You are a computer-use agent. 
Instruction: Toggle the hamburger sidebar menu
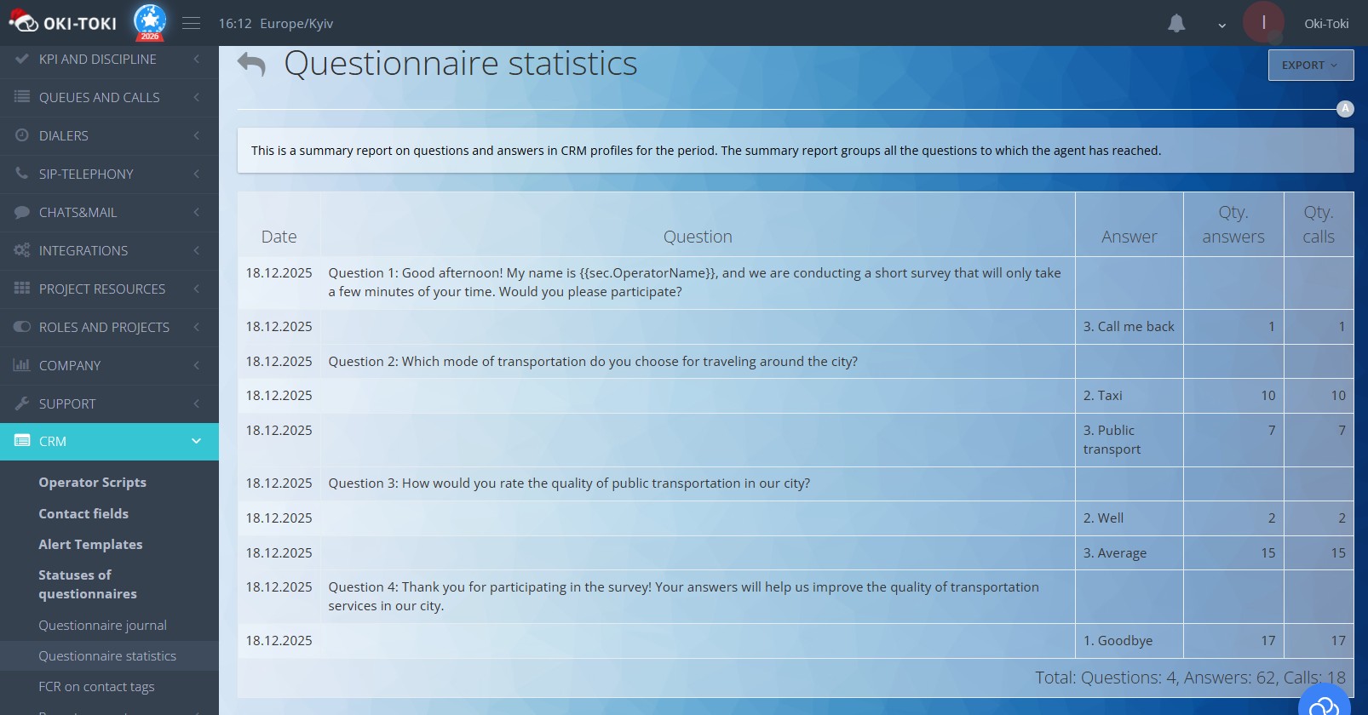[192, 24]
